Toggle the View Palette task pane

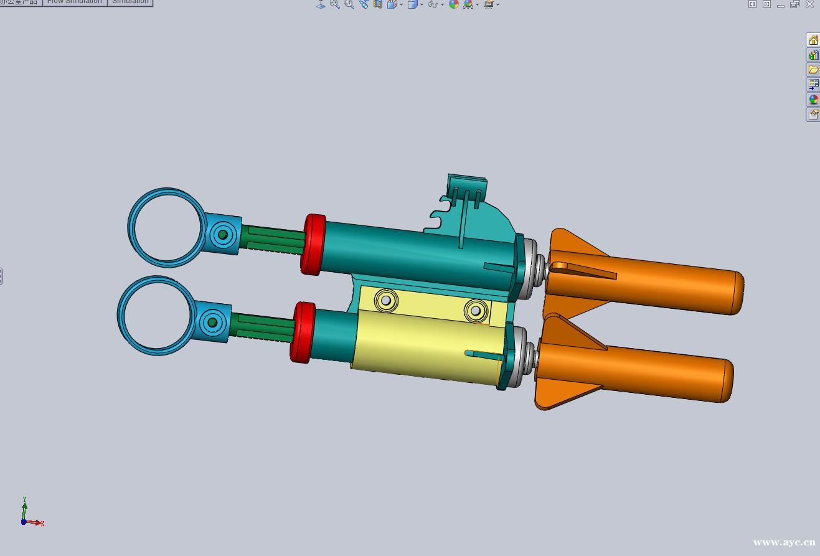[x=813, y=84]
